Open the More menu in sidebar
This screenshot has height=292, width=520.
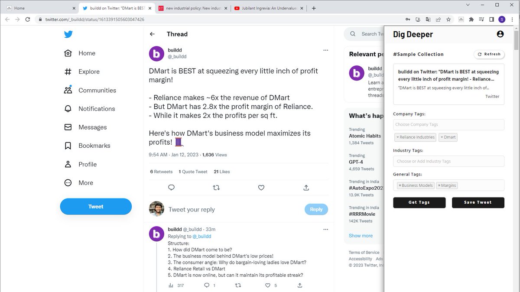click(78, 183)
